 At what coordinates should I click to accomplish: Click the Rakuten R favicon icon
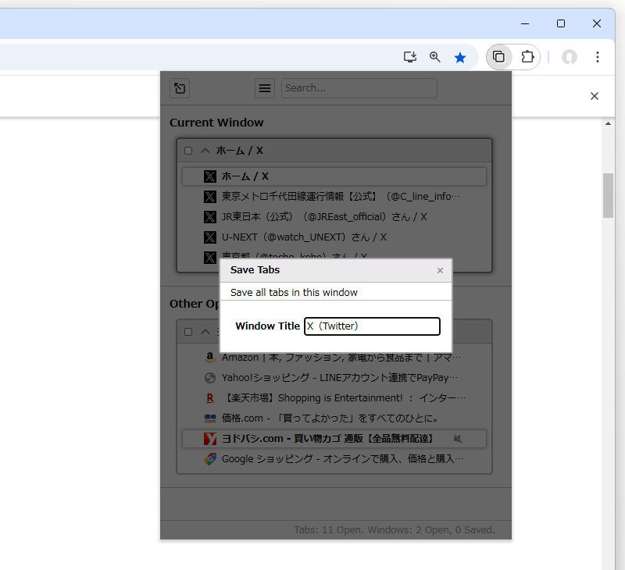[x=210, y=398]
